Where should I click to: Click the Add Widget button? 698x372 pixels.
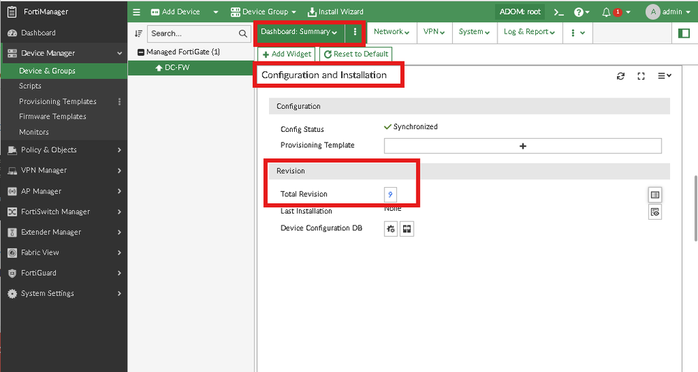286,54
